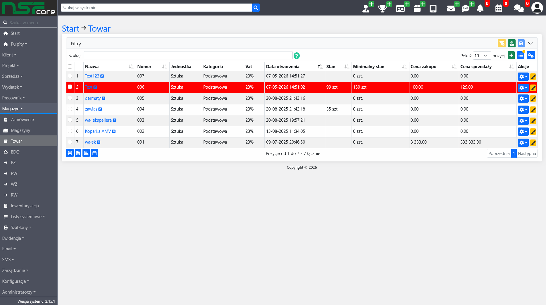This screenshot has height=305, width=546.
Task: Click the yellow edit icon for Test123 row
Action: pos(533,77)
